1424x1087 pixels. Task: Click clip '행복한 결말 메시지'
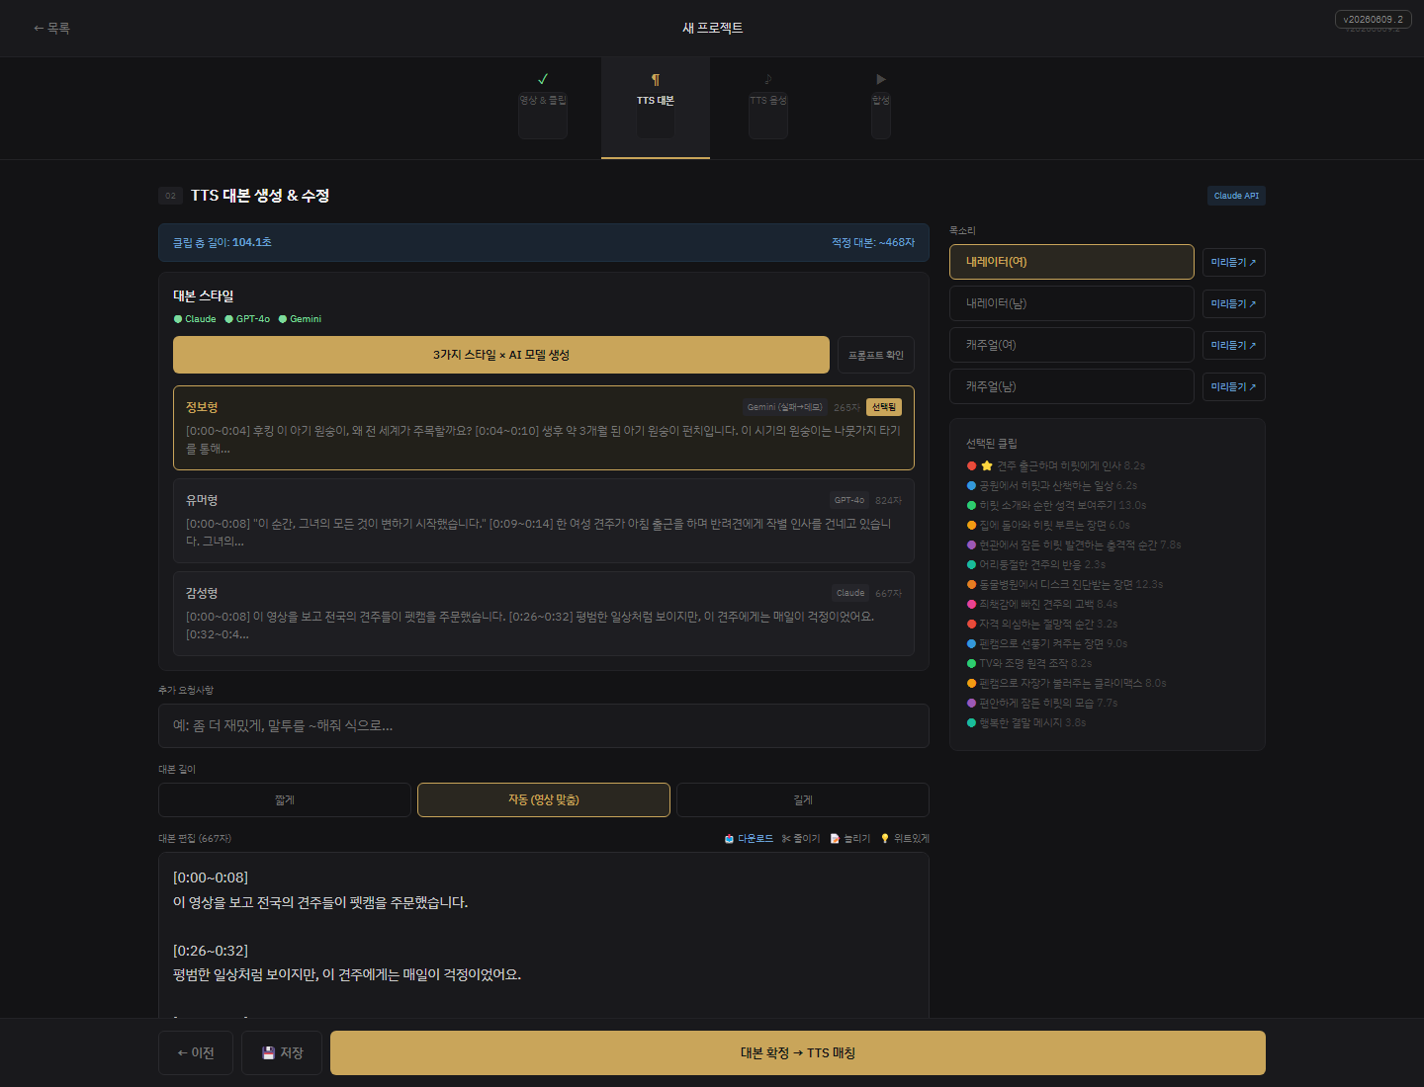(1026, 722)
